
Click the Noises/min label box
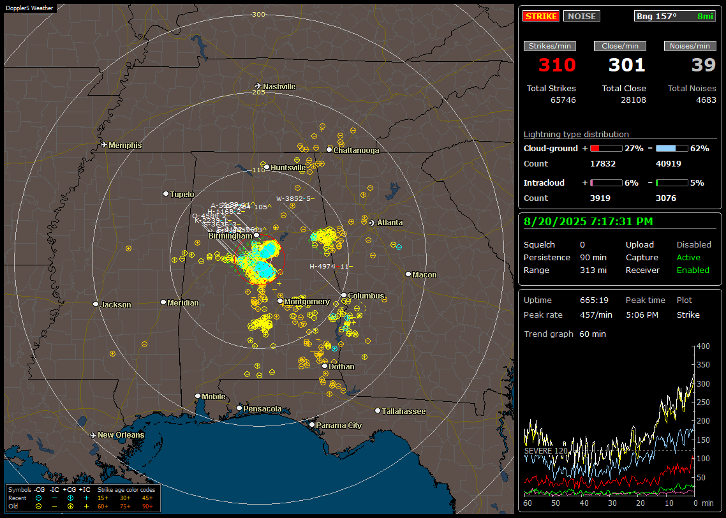coord(690,46)
